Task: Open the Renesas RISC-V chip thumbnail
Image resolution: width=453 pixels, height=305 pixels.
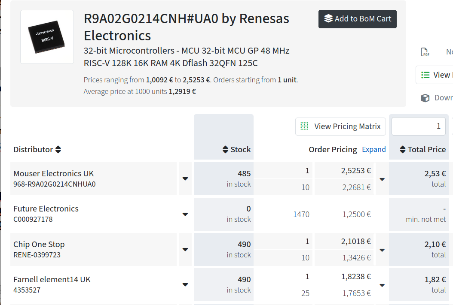Action: (x=47, y=37)
